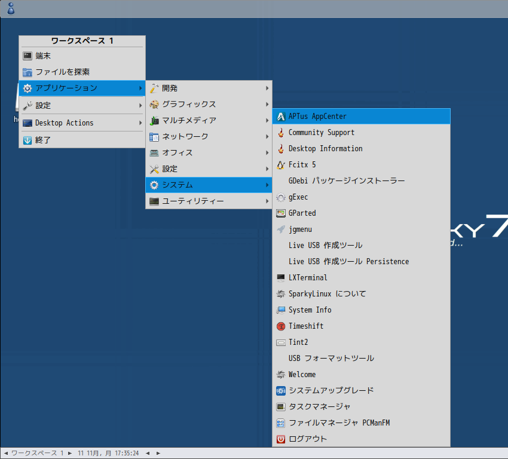Click the ワークスペース 1 menu title
The height and width of the screenshot is (459, 508).
(x=82, y=41)
